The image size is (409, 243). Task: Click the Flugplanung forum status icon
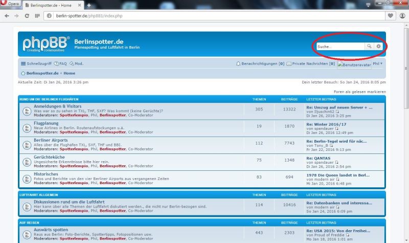point(27,128)
